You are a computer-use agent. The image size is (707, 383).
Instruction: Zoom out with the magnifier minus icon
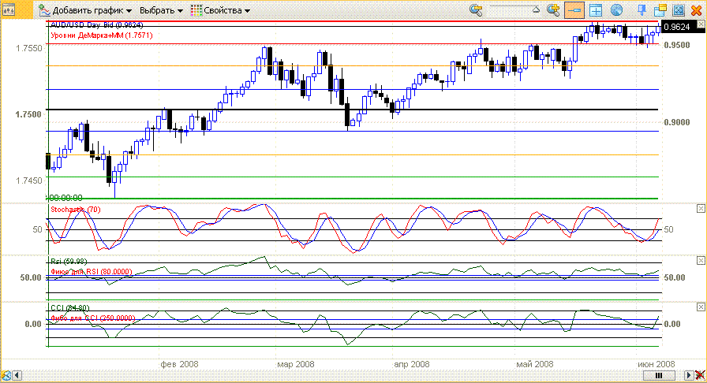pos(476,10)
